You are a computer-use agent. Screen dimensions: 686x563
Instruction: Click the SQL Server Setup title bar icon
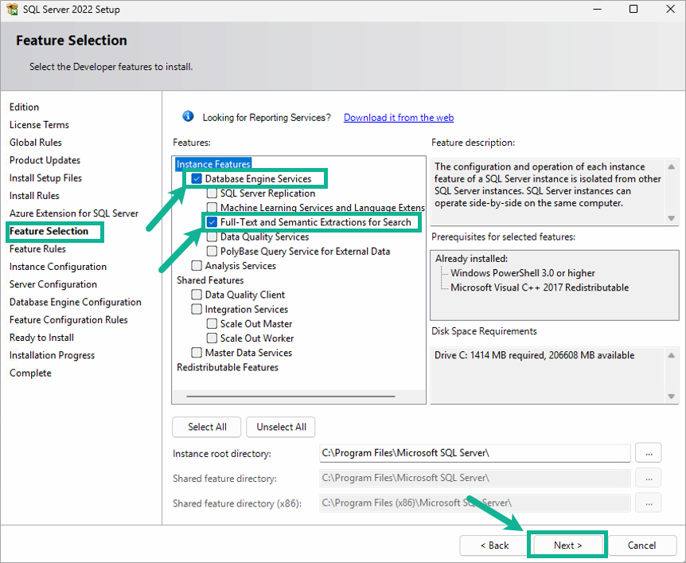12,9
